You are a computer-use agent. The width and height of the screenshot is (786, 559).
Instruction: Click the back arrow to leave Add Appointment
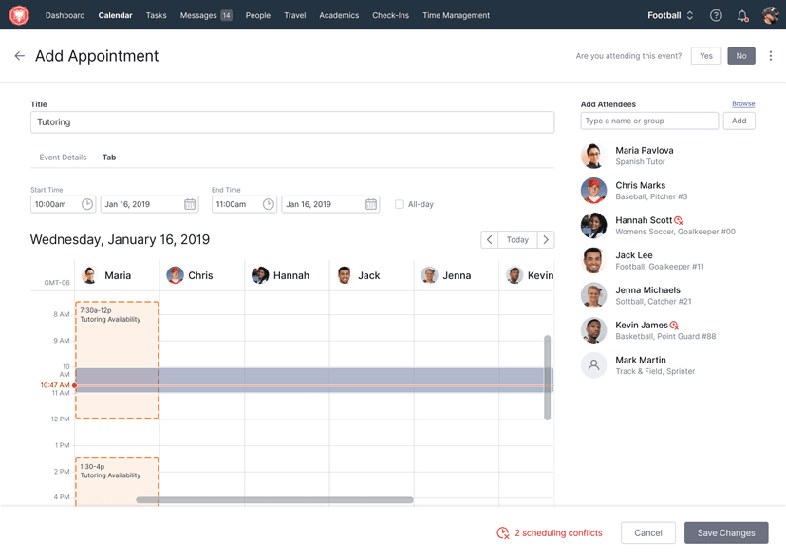[19, 56]
